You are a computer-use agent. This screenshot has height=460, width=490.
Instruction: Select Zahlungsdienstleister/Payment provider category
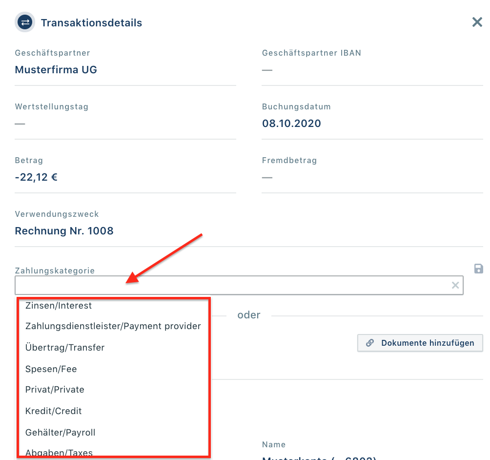(x=112, y=326)
